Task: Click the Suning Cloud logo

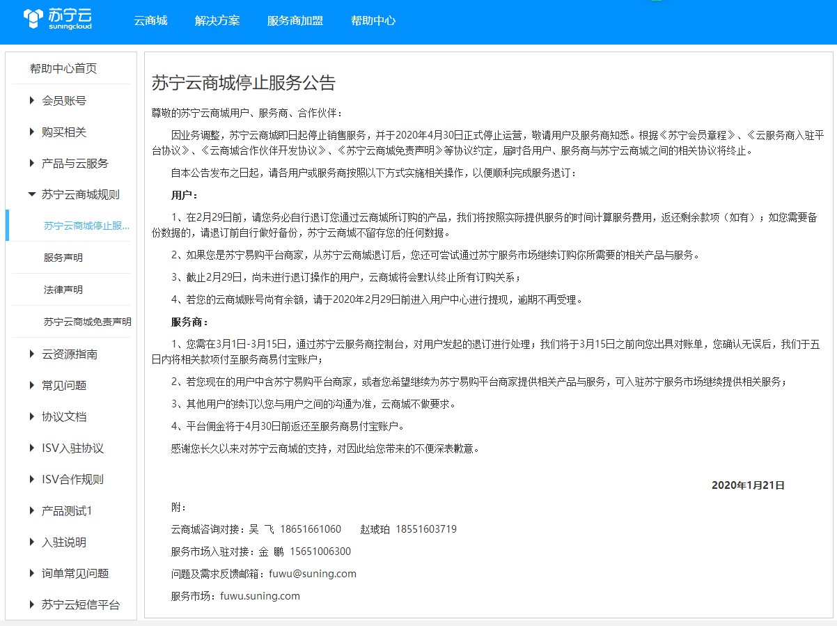Action: coord(57,19)
